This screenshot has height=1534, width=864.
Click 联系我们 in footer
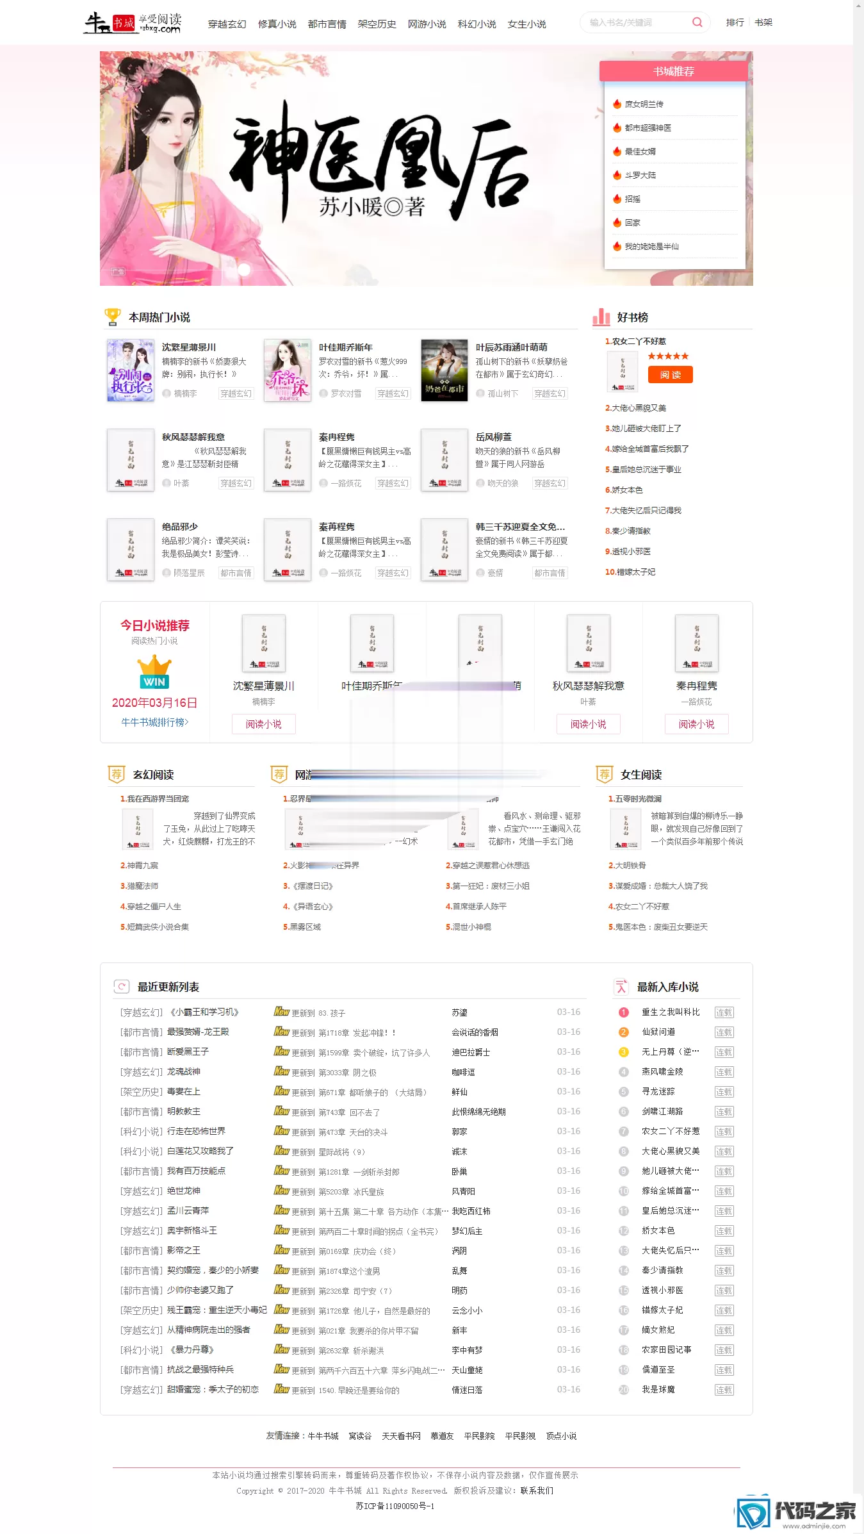pos(537,1490)
